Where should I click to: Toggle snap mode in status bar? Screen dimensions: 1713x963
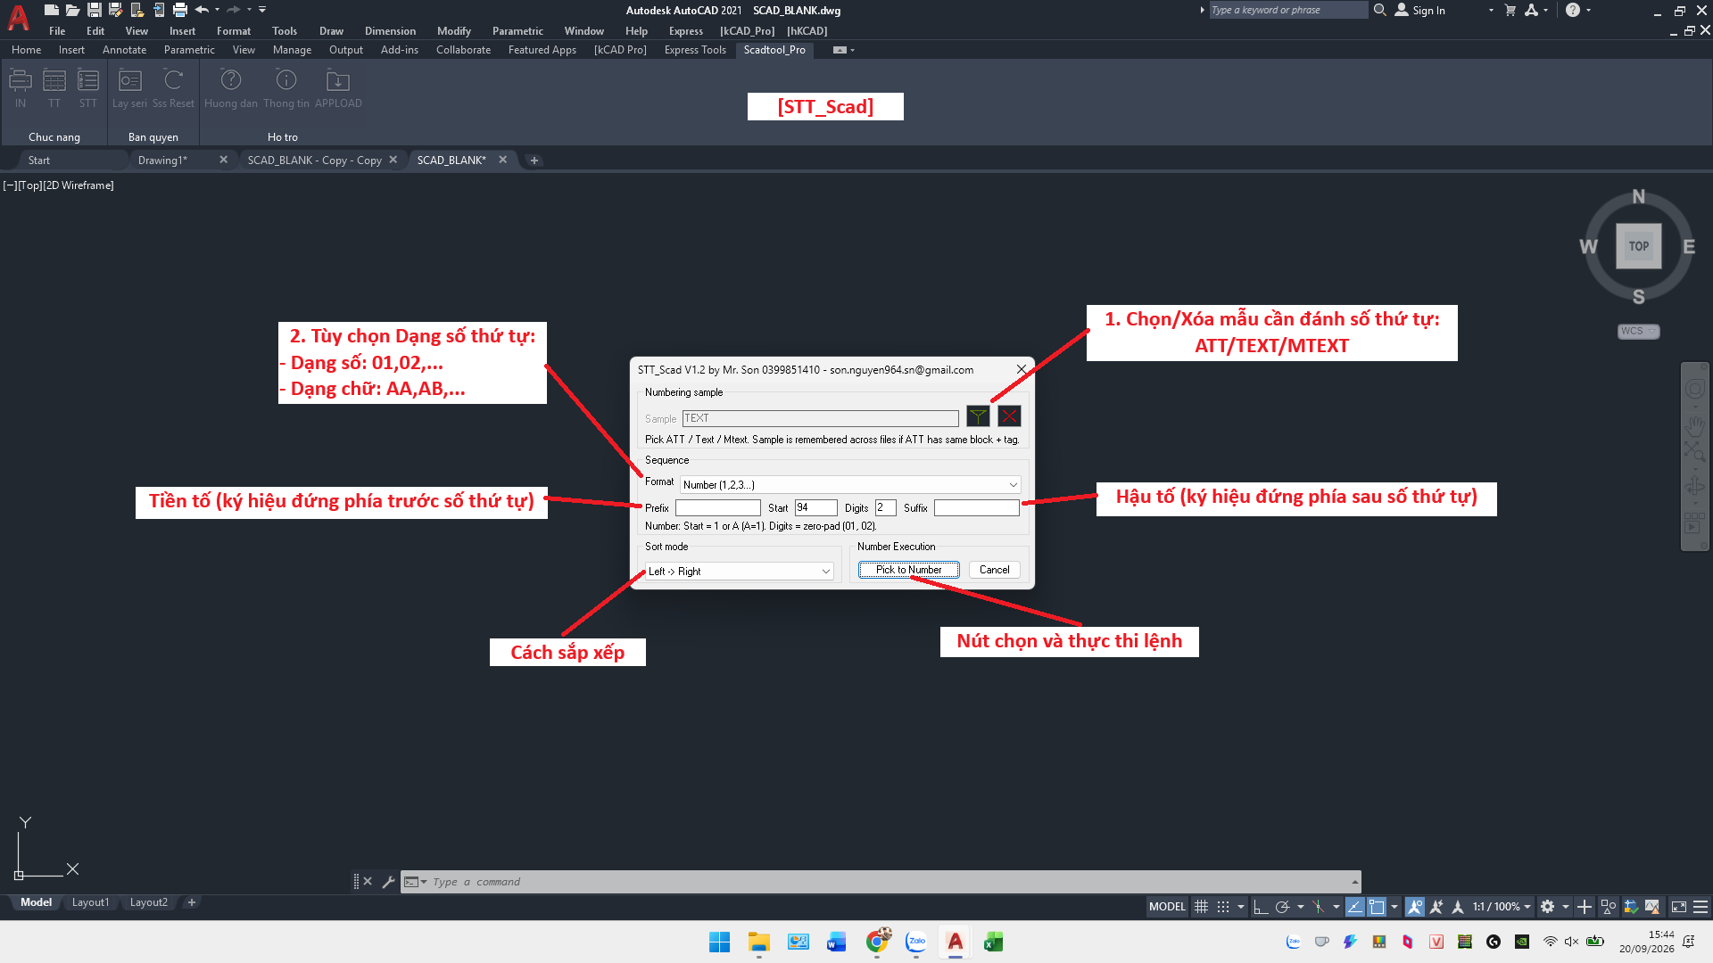click(x=1223, y=907)
